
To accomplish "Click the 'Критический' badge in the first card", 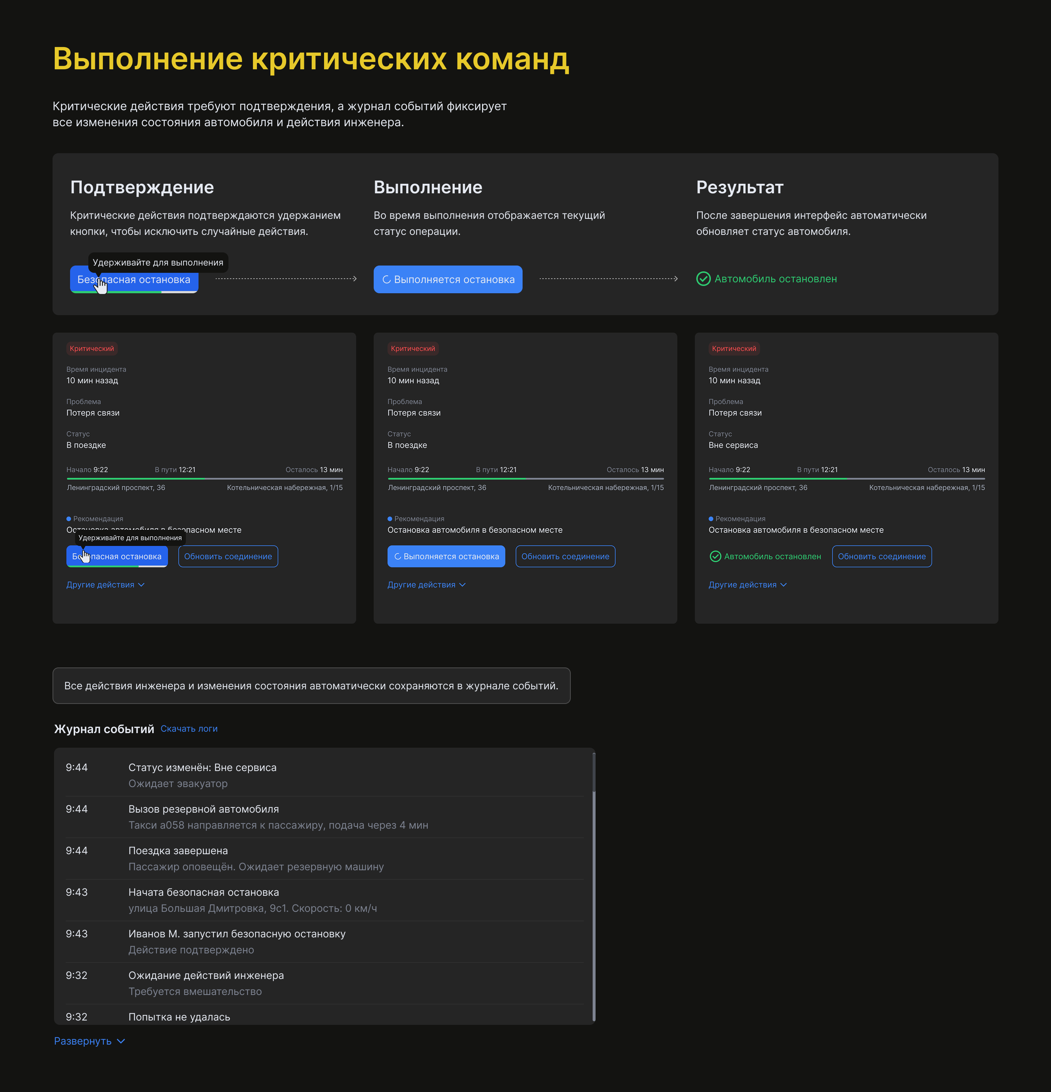I will tap(92, 349).
